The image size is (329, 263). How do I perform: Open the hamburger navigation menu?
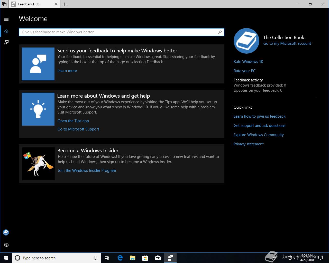[x=6, y=19]
